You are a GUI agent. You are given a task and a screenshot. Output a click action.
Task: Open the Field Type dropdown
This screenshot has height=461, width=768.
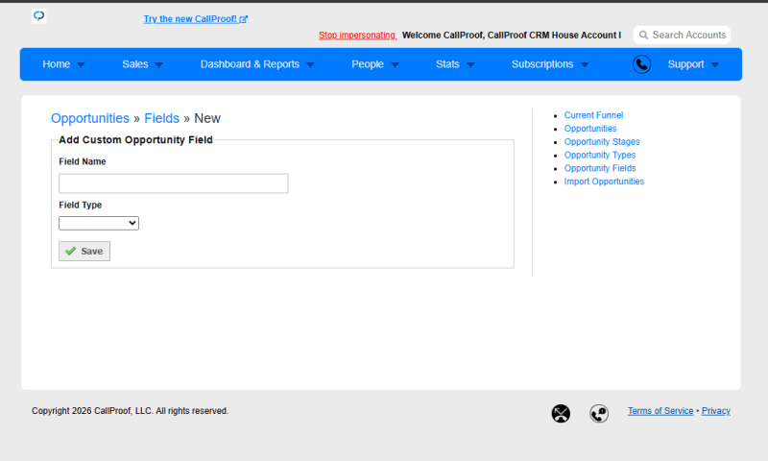[99, 223]
